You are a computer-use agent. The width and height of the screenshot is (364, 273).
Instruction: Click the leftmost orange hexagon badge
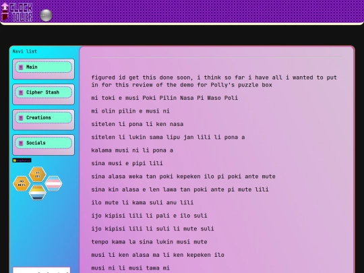22,183
